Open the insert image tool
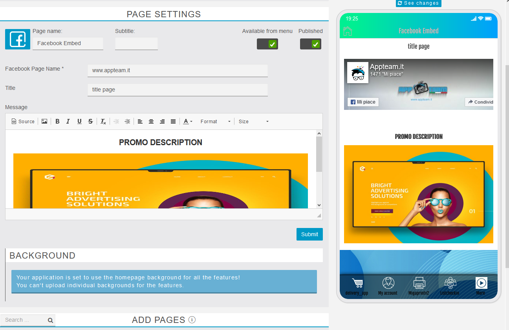509x330 pixels. (44, 122)
